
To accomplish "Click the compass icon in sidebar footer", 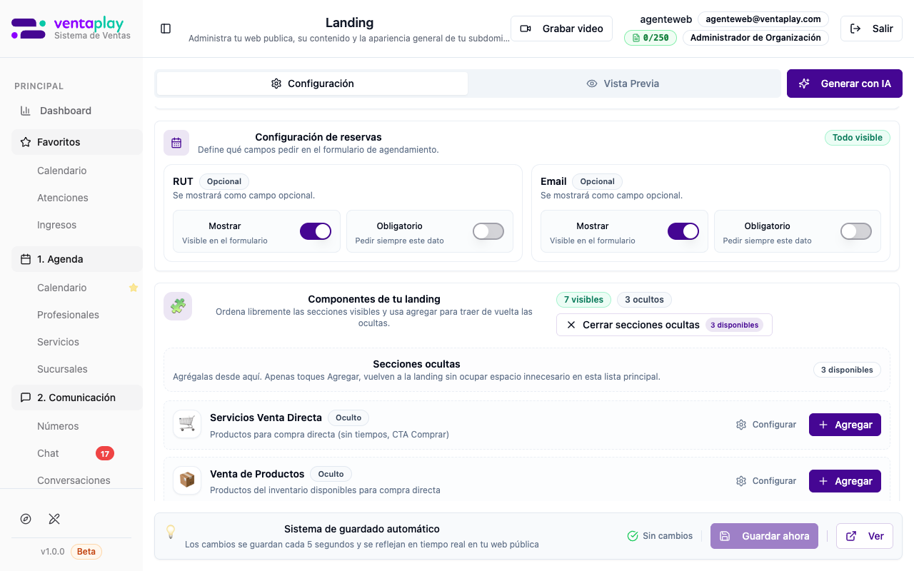I will click(x=26, y=519).
